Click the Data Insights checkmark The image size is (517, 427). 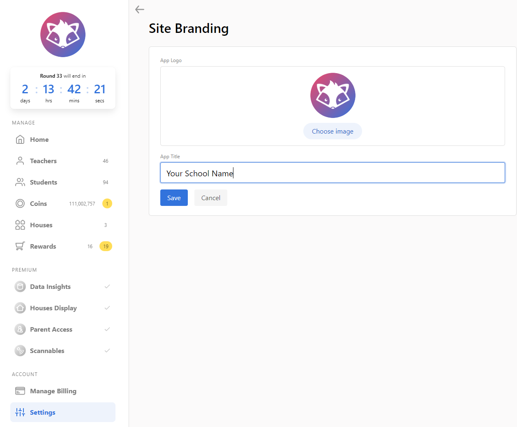(107, 287)
